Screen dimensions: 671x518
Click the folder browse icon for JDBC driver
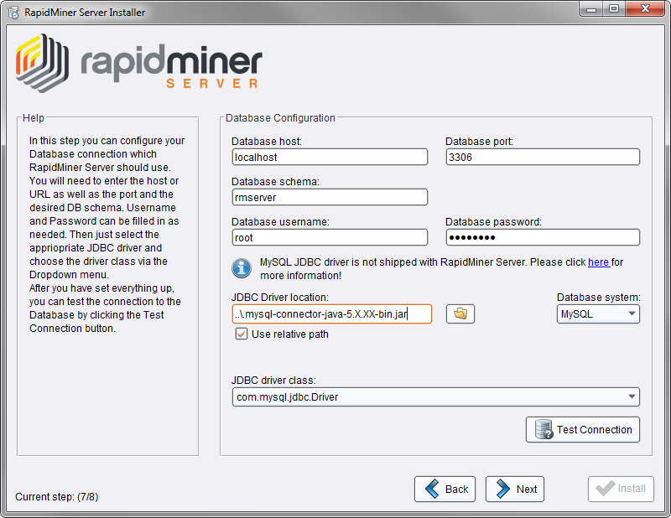460,313
